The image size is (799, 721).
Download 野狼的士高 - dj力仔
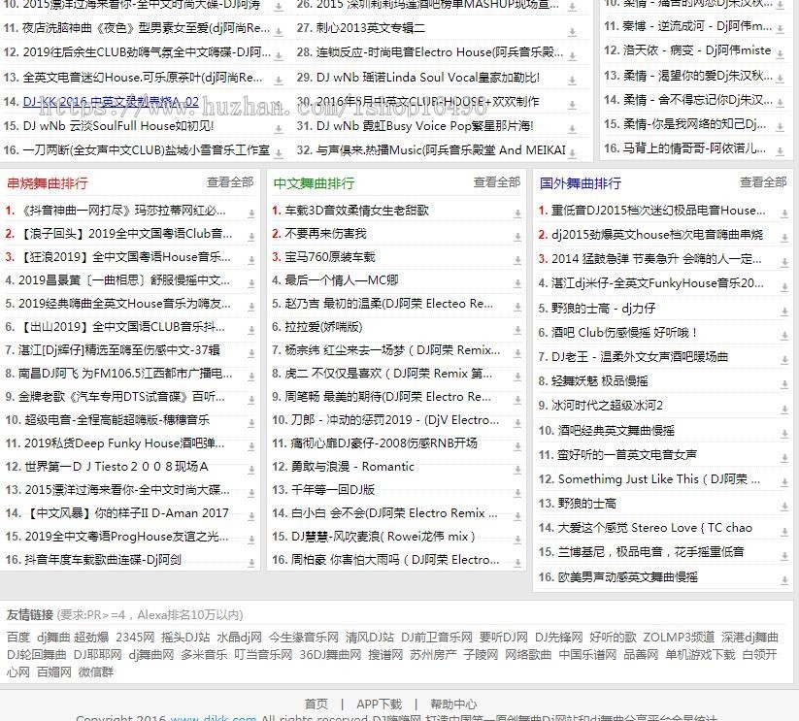[x=784, y=311]
